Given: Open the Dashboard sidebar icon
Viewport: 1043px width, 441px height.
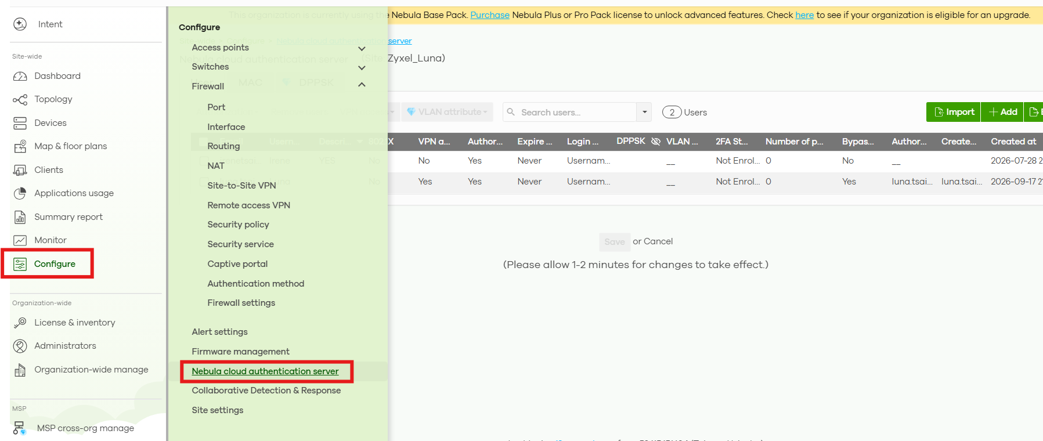Looking at the screenshot, I should tap(20, 76).
